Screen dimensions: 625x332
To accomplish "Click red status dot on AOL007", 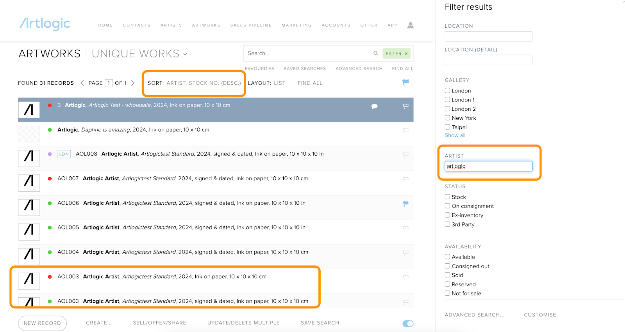I will coord(50,179).
